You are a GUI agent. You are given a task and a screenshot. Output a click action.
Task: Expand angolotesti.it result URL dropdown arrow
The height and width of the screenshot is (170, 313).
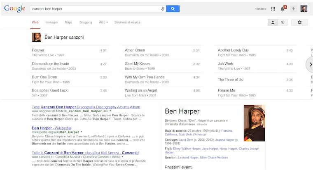click(110, 111)
